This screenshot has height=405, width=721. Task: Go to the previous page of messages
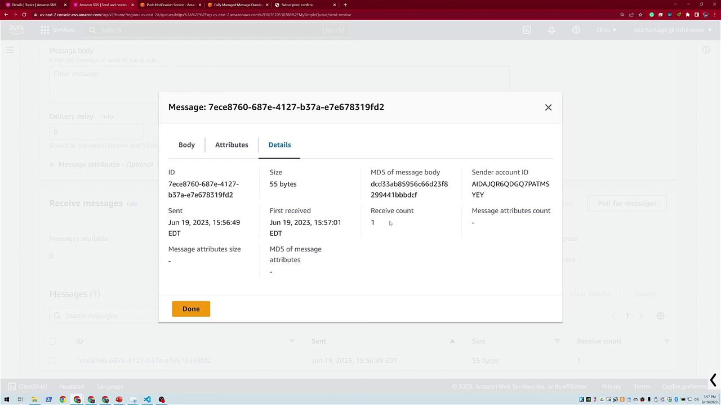613,316
